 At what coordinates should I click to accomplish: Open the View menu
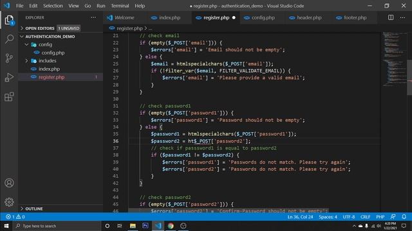(x=73, y=6)
